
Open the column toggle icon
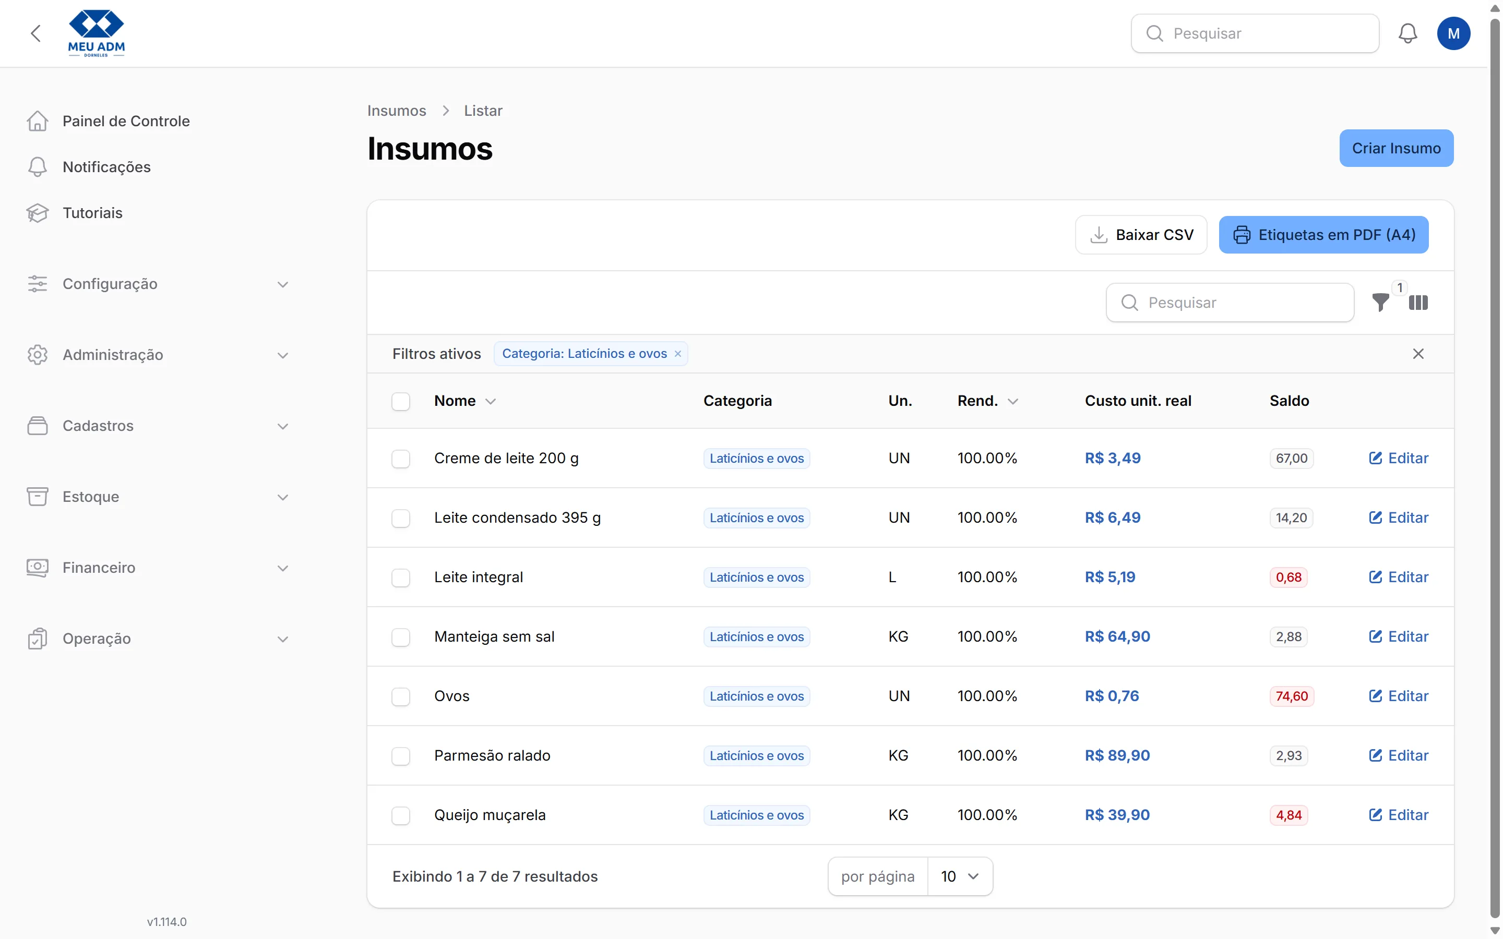[1418, 303]
